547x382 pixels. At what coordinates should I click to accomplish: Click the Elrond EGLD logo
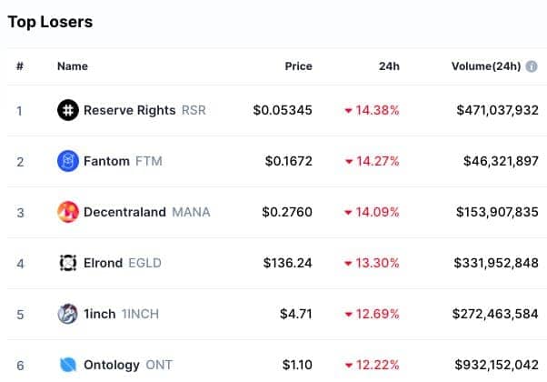pos(67,263)
